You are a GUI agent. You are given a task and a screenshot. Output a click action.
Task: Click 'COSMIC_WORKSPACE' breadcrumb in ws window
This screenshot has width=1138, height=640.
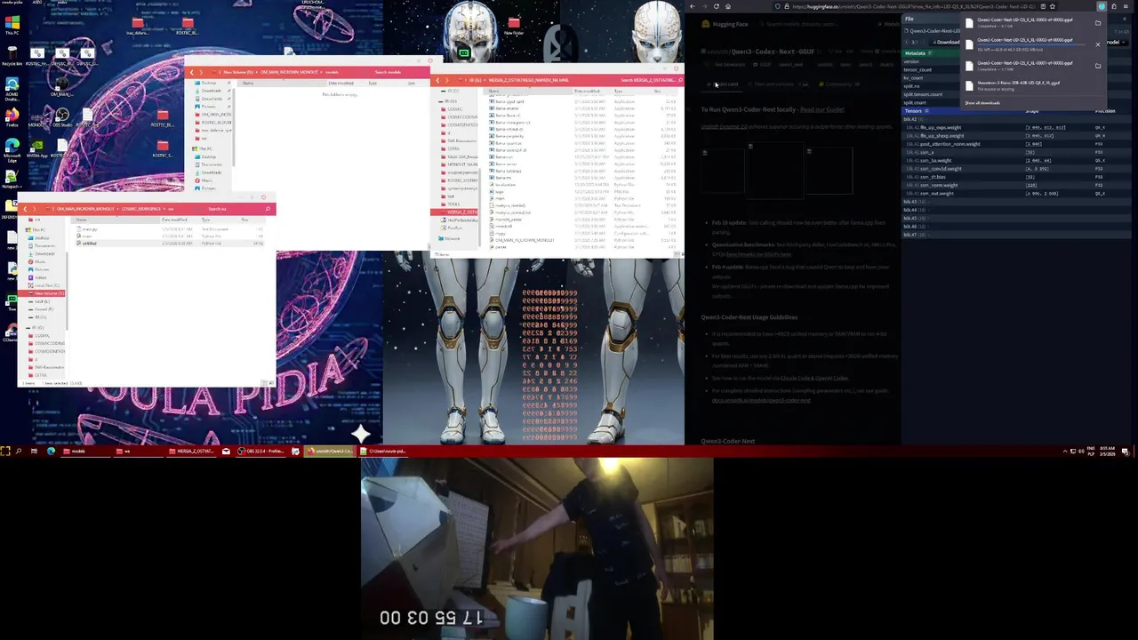(141, 209)
